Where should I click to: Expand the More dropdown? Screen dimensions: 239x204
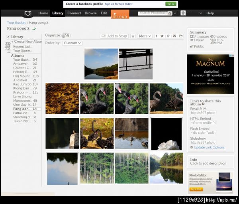coord(145,36)
